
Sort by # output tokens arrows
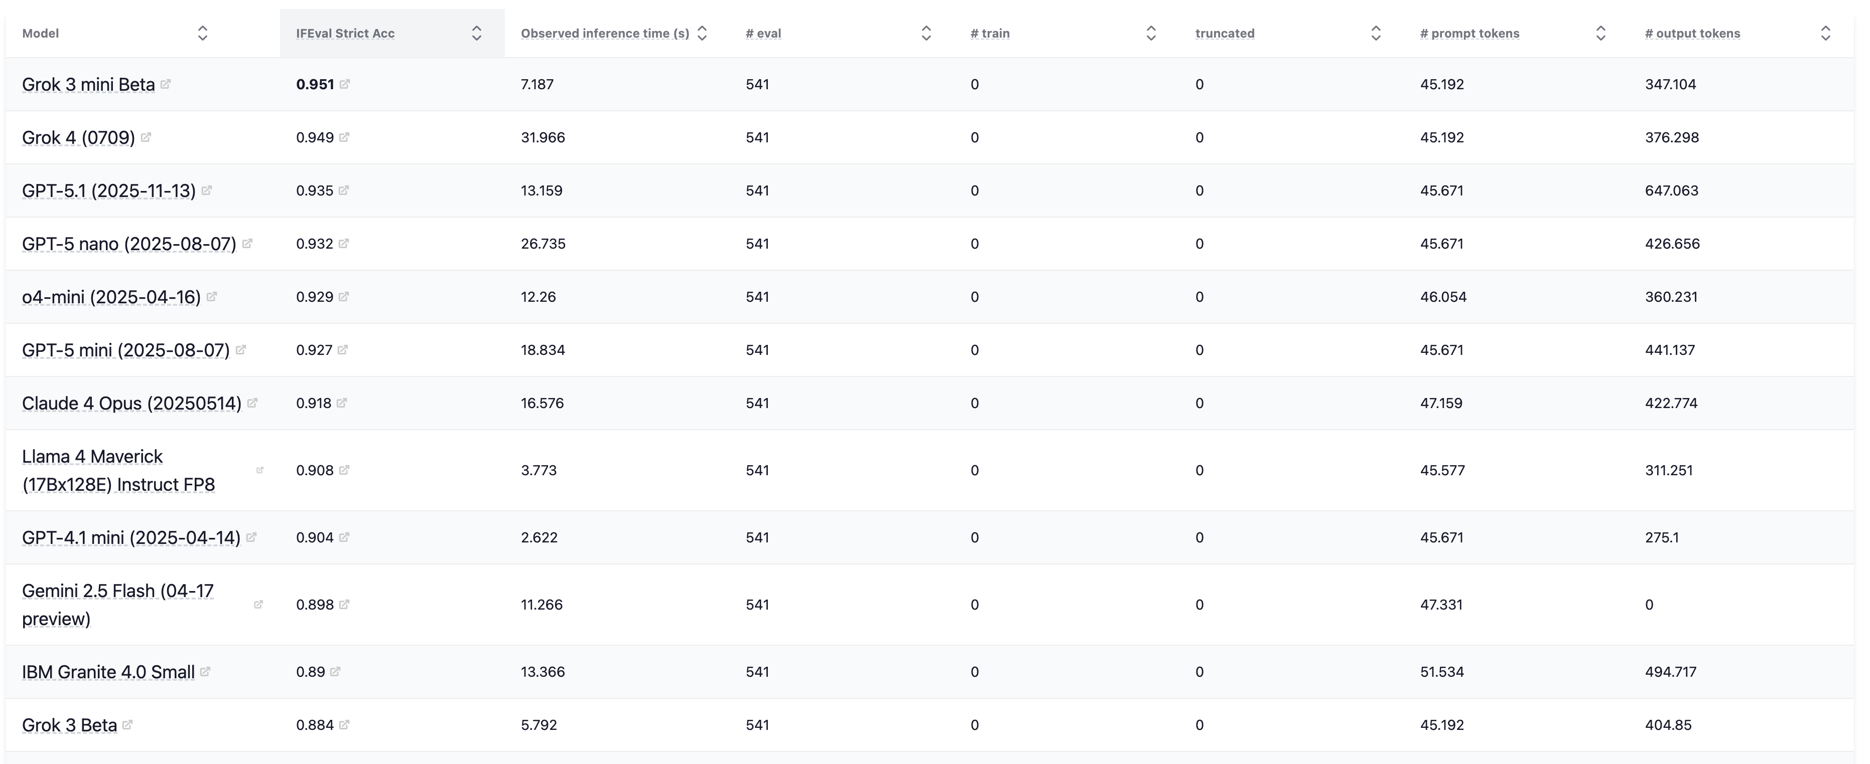1826,34
